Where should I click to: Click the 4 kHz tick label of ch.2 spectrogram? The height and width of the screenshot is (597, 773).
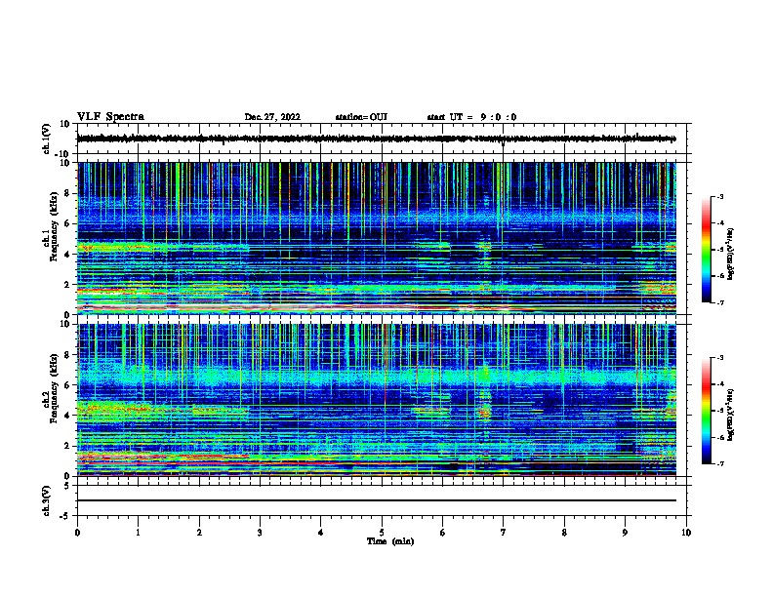pos(67,416)
